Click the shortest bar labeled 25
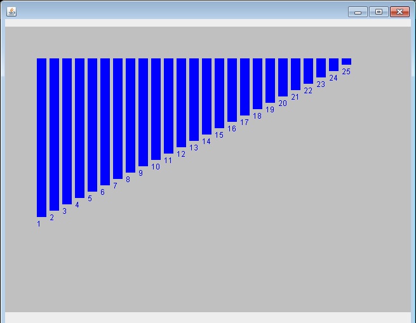The width and height of the screenshot is (416, 323). pos(346,62)
